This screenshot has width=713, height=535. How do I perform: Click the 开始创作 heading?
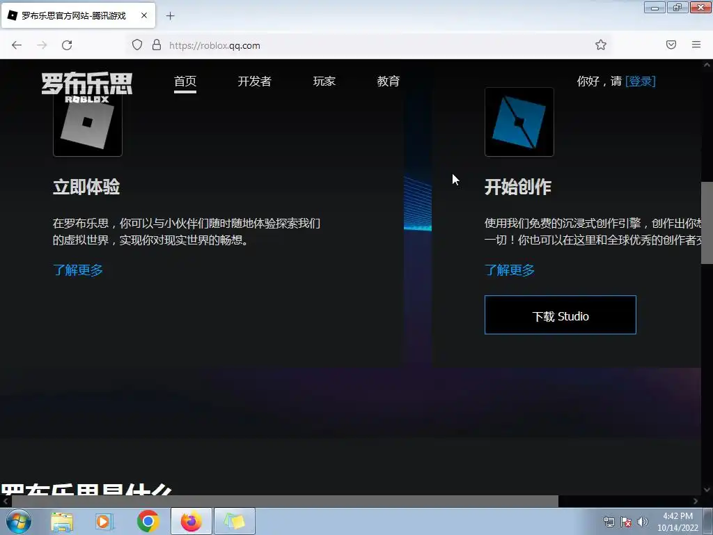(518, 187)
